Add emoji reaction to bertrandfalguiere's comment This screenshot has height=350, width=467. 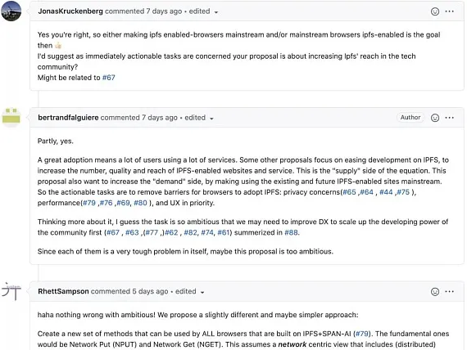coord(435,118)
